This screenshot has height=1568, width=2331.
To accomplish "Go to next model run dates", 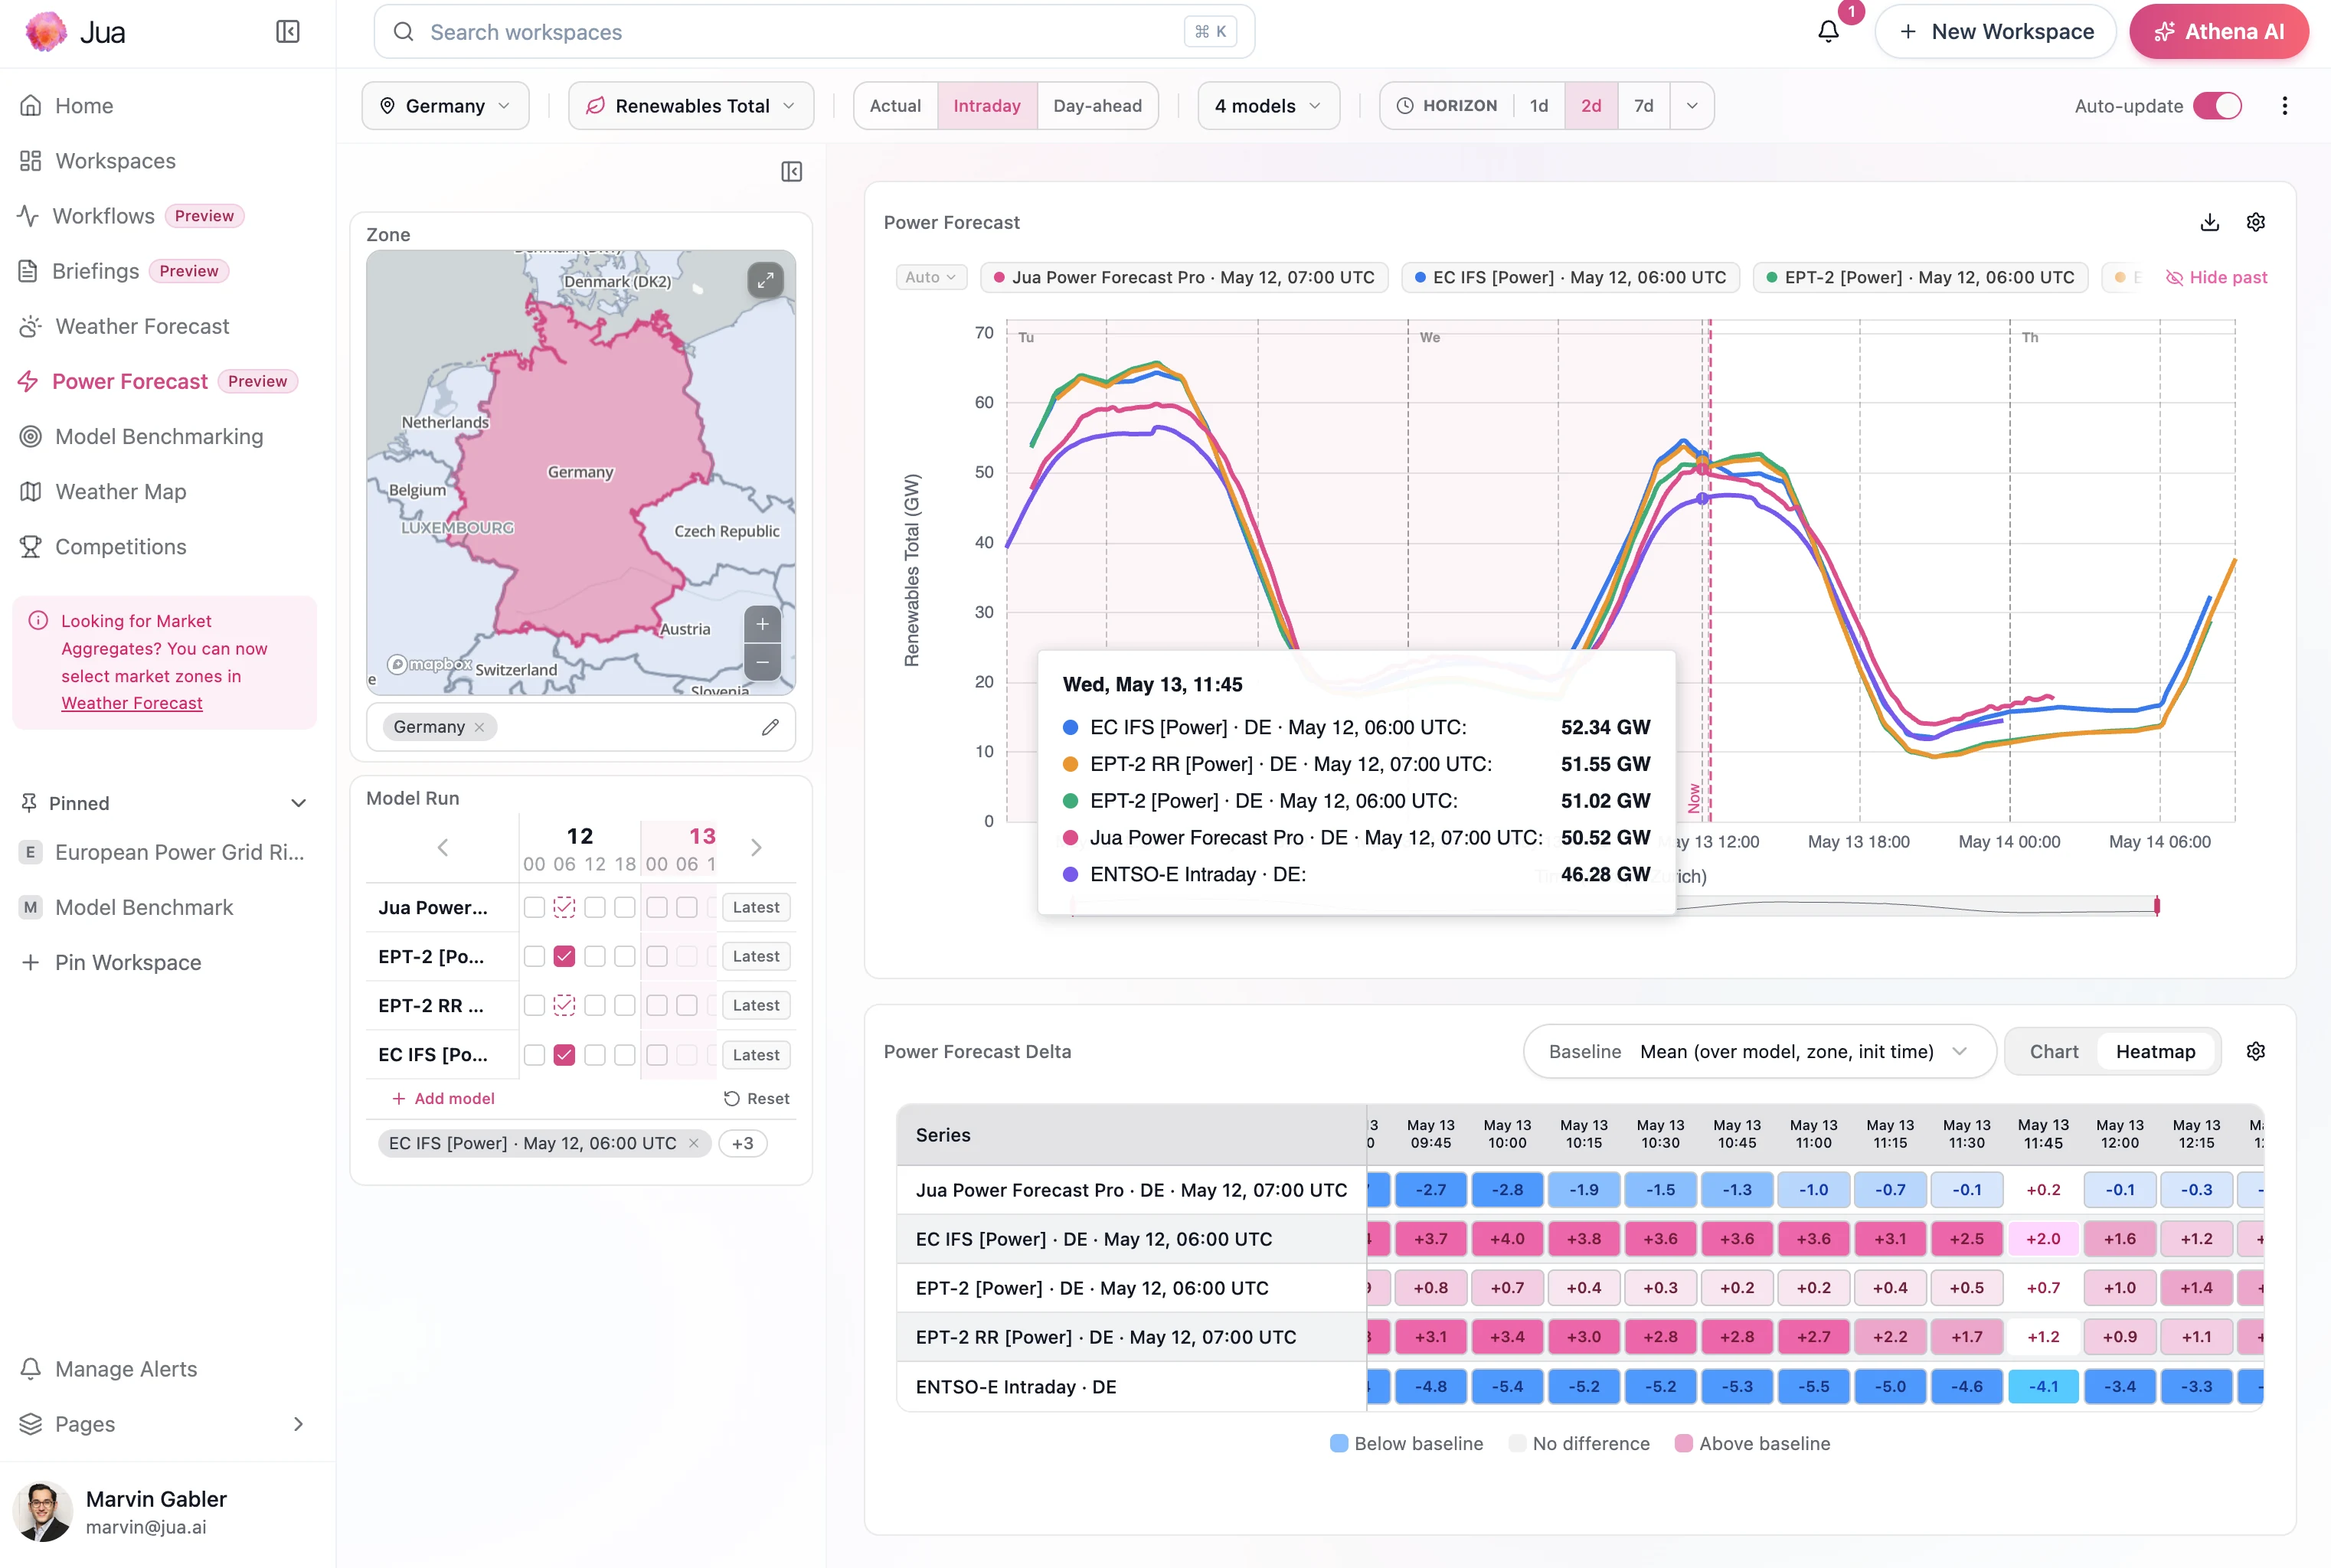I will coord(756,847).
